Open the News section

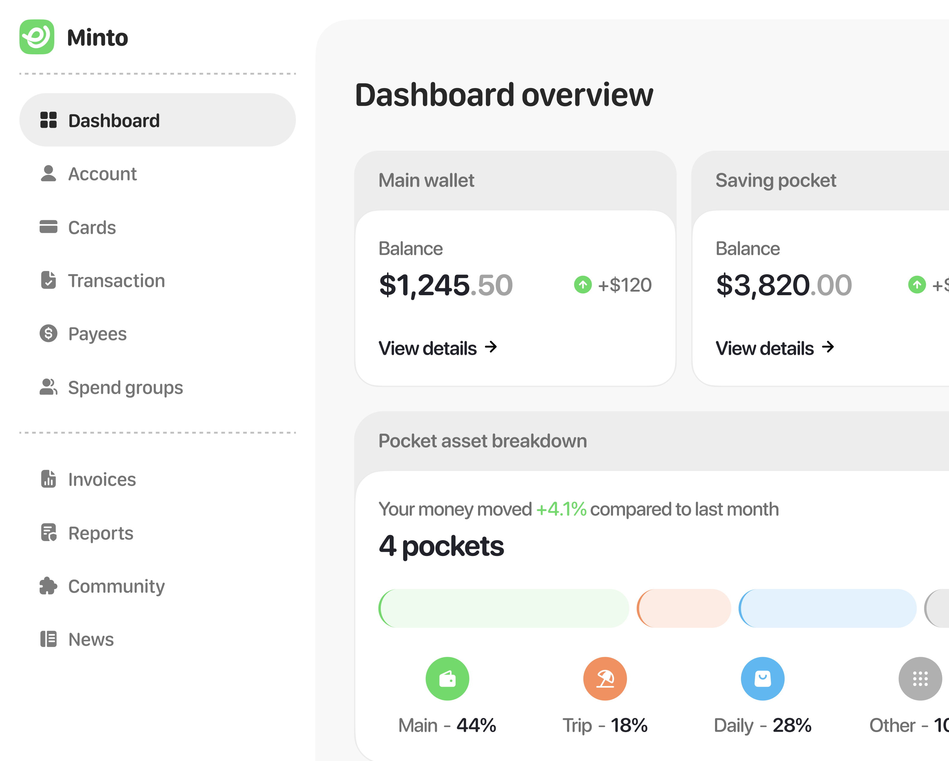(91, 639)
